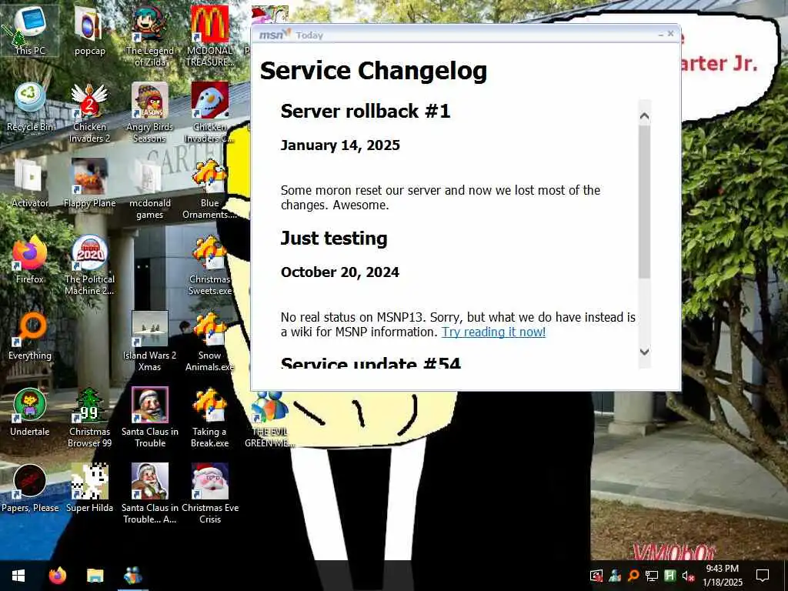Open Blue Ornaments desktop icon
The width and height of the screenshot is (788, 591).
coord(209,189)
